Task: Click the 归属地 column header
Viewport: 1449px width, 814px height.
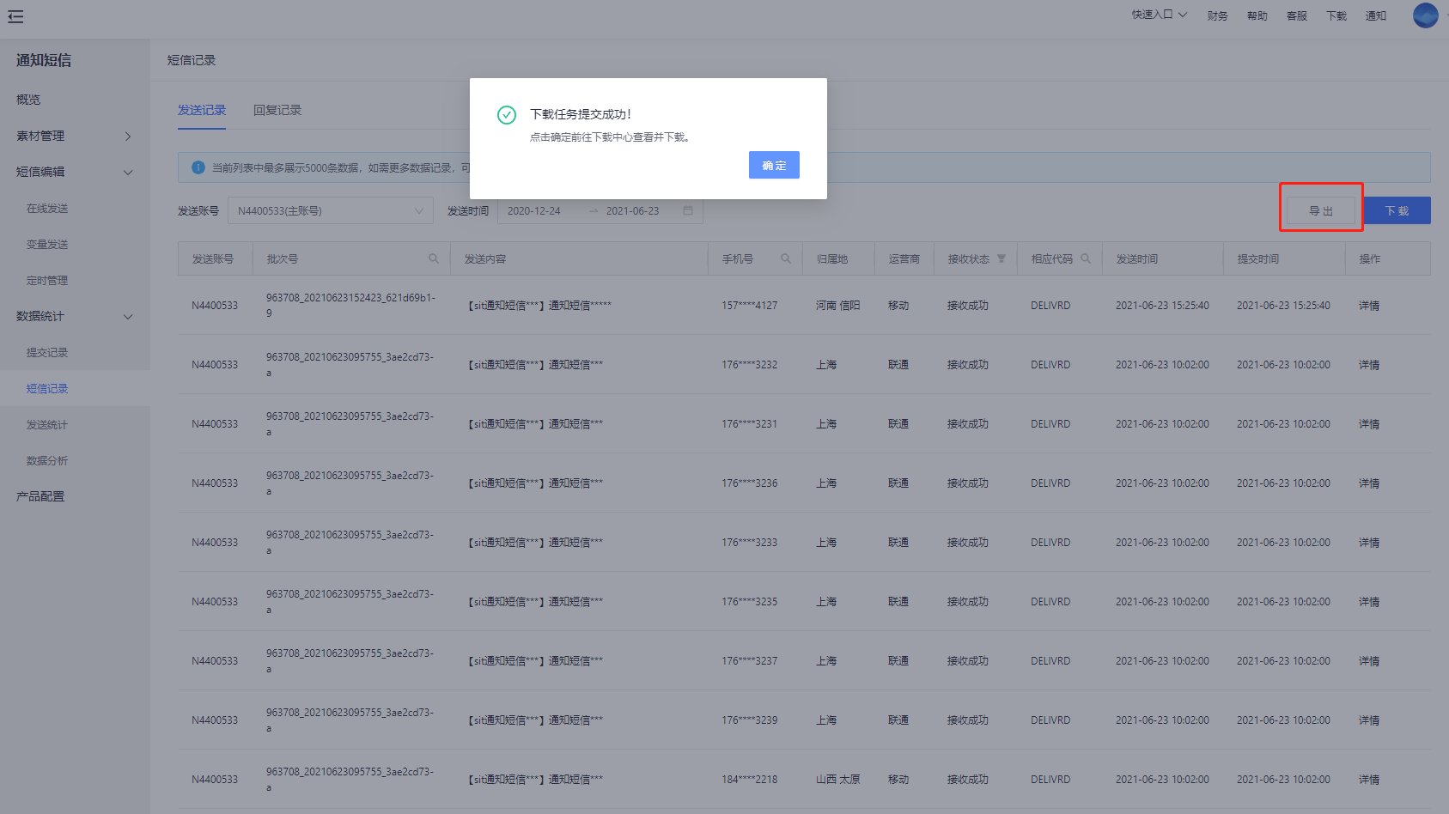Action: click(x=831, y=258)
